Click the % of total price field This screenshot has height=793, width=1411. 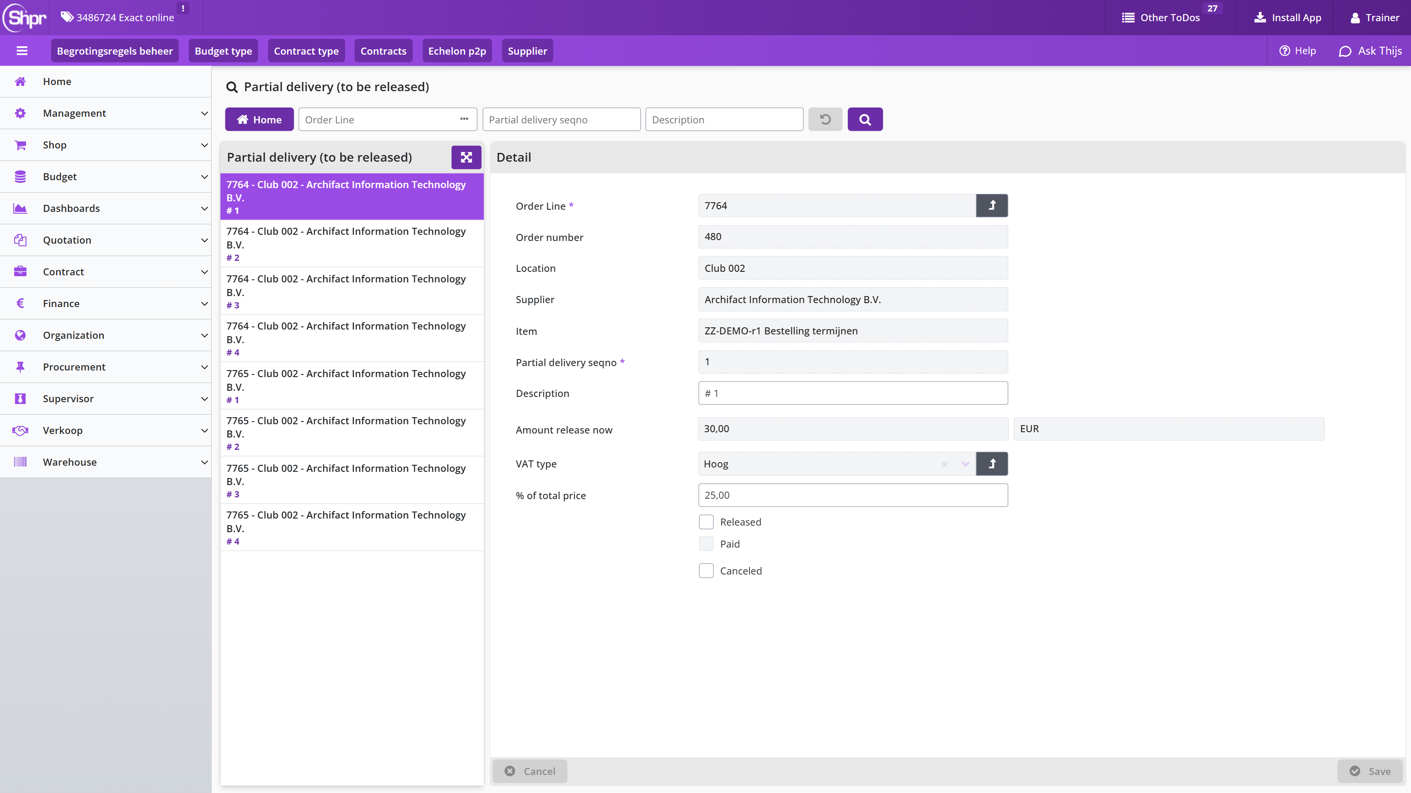(x=853, y=495)
